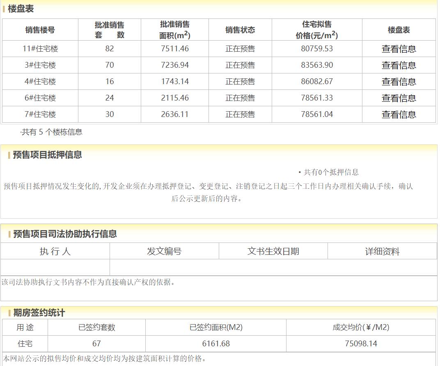Click the unit count 82

110,48
